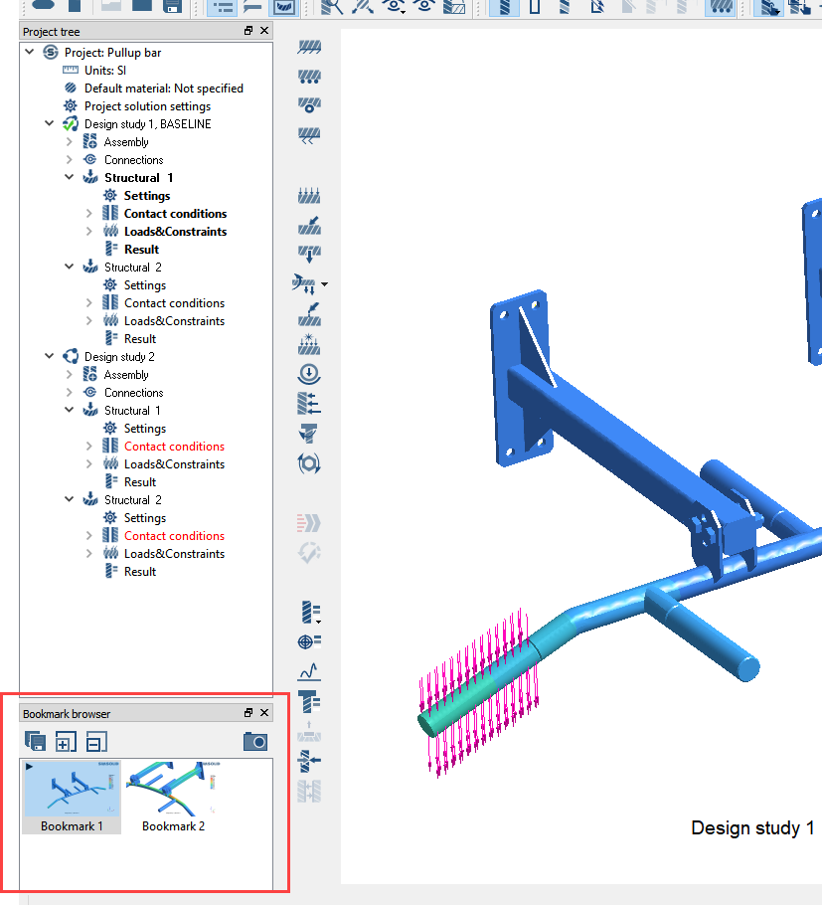Expand the bold Contact conditions node
Viewport: 822px width, 905px height.
pos(88,213)
